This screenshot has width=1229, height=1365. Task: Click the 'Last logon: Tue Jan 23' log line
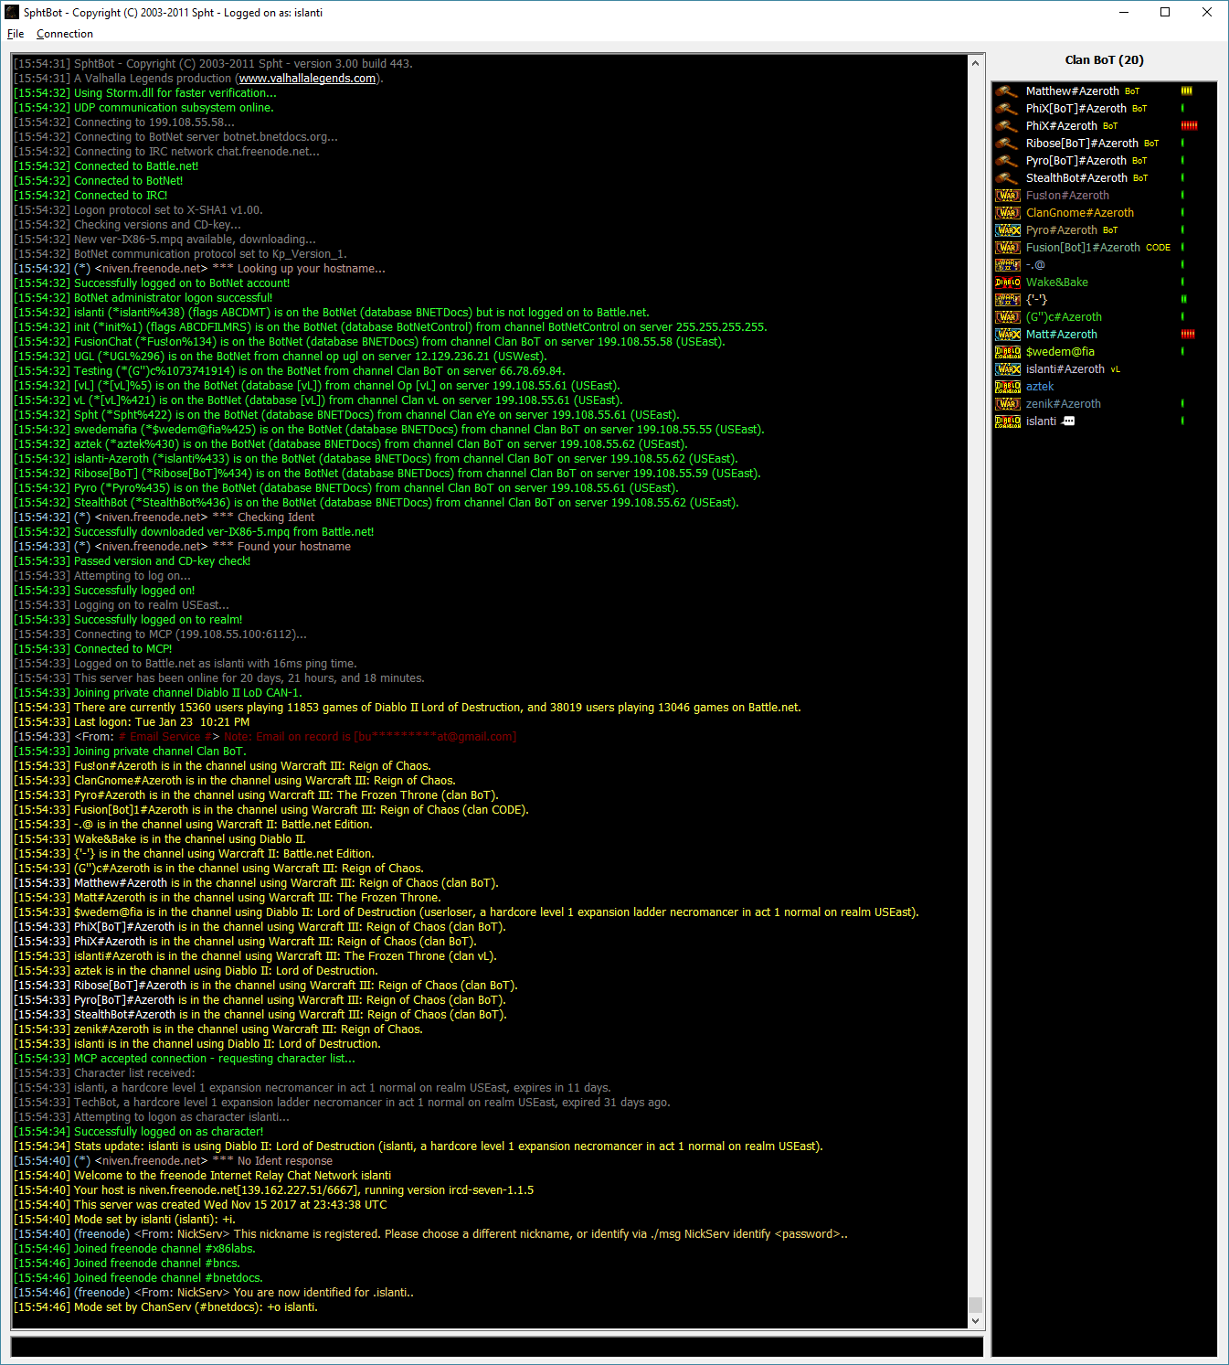tap(132, 722)
